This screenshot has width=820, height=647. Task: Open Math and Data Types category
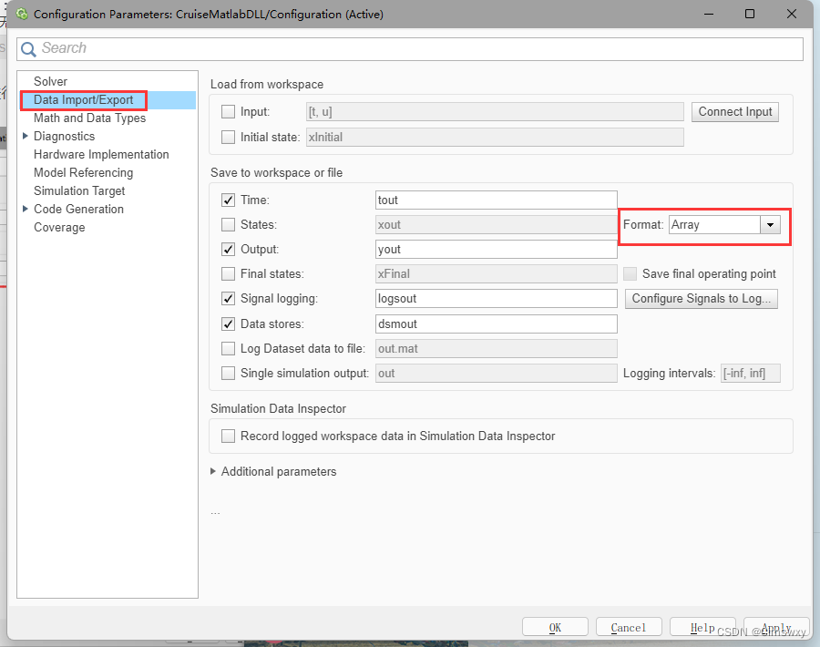tap(90, 118)
